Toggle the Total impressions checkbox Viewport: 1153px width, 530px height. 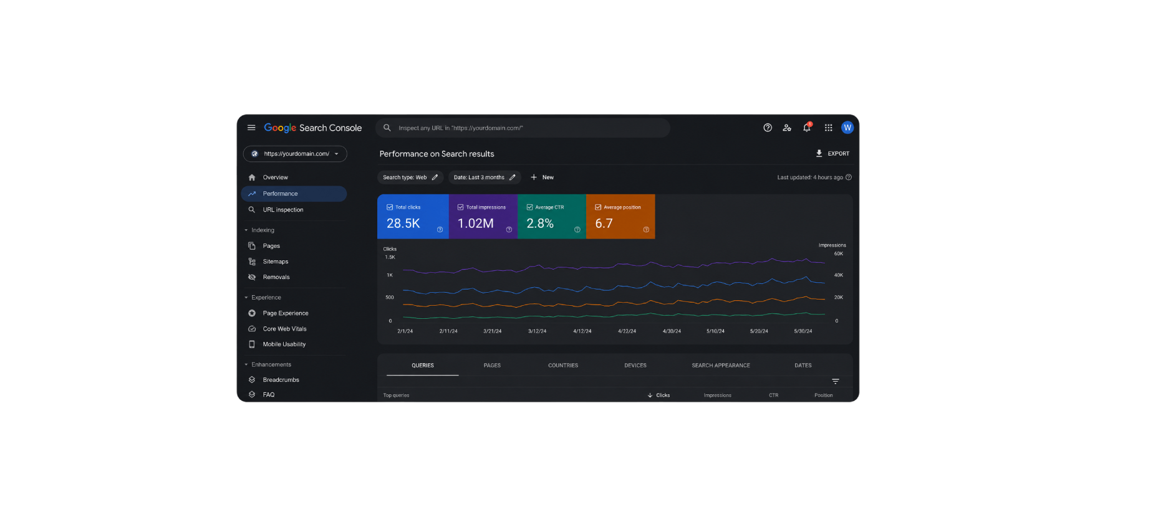pyautogui.click(x=461, y=207)
